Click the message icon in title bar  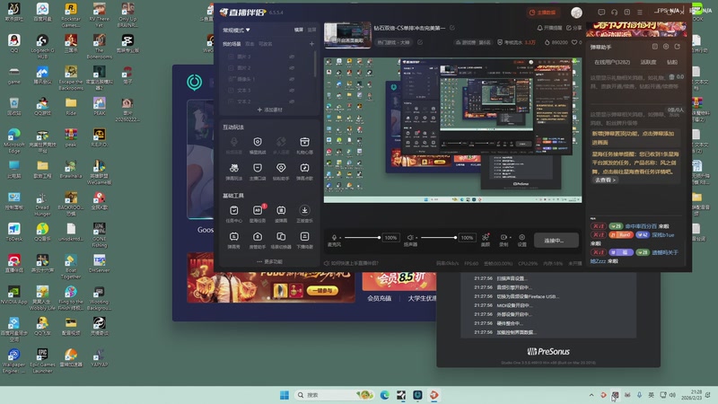[x=601, y=13]
